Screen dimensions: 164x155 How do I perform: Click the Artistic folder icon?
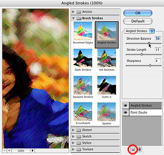tap(79, 12)
